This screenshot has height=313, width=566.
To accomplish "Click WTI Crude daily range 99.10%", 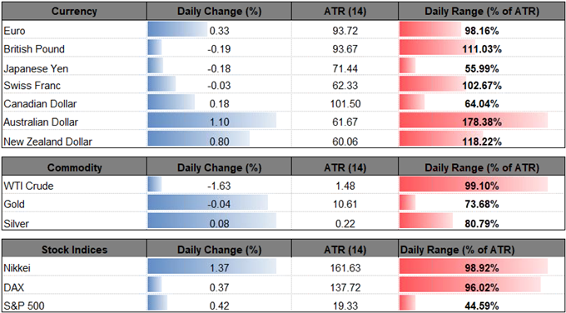I will 482,186.
